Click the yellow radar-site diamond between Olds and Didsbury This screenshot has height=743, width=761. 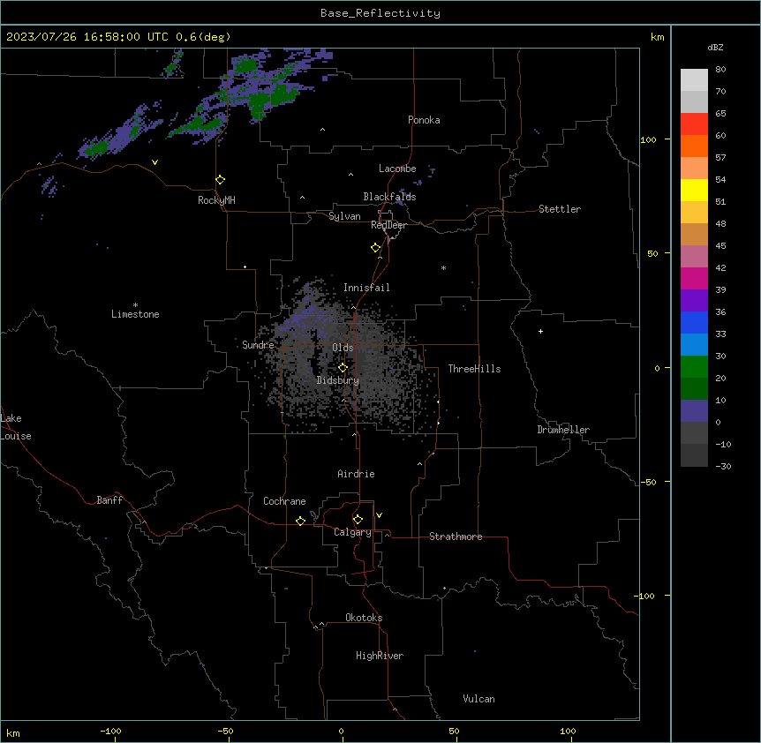pyautogui.click(x=343, y=368)
